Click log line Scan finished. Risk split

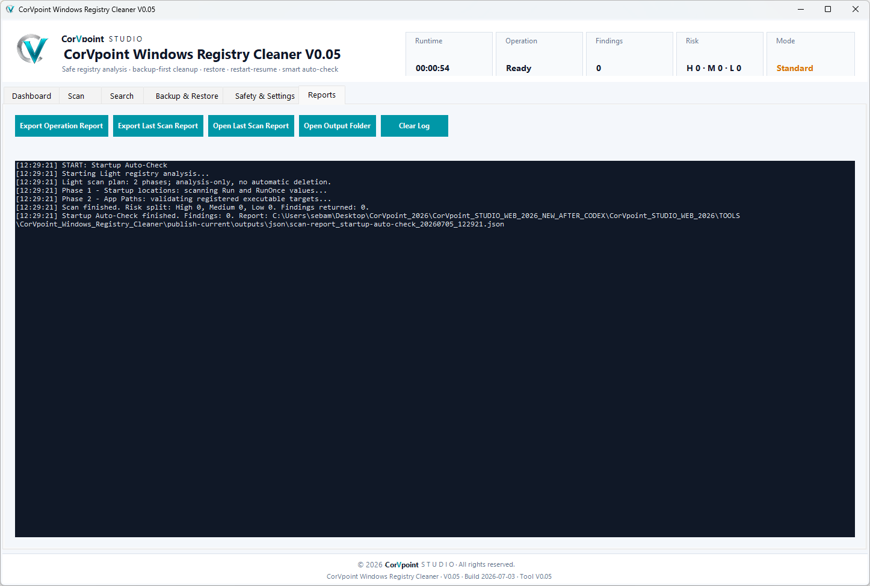pyautogui.click(x=193, y=207)
